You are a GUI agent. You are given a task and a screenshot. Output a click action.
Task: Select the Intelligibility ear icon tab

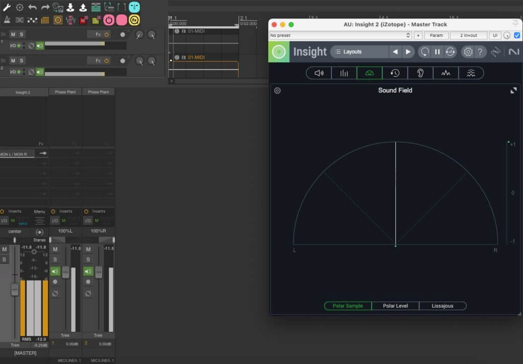point(420,73)
